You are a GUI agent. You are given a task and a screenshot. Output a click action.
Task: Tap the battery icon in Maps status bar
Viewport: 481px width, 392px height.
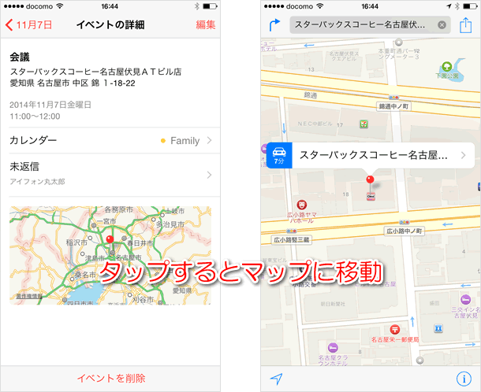tap(470, 6)
